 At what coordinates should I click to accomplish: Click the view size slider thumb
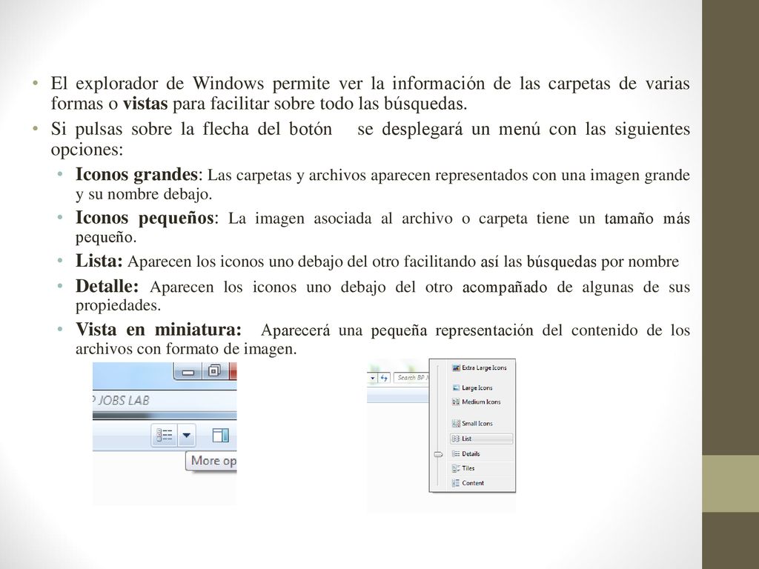pos(438,454)
